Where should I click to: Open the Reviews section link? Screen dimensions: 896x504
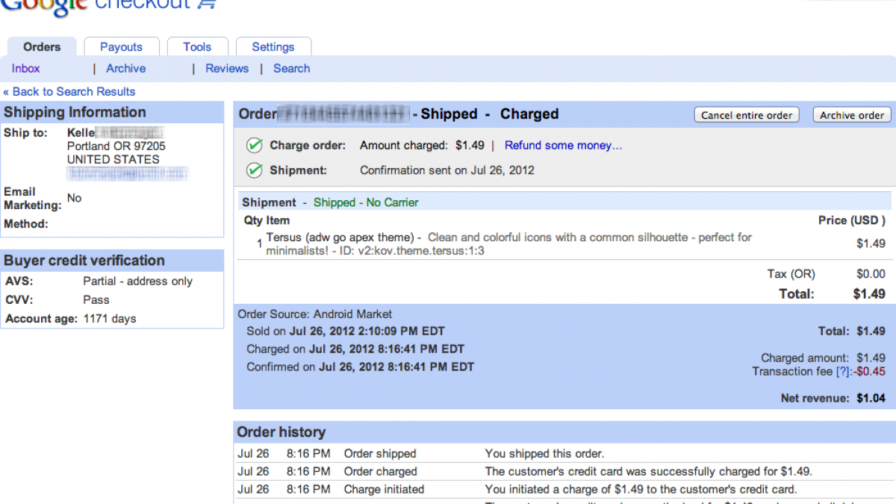[227, 69]
